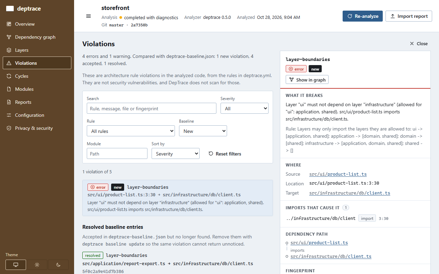The image size is (439, 274).
Task: Click the Reports document icon
Action: tap(9, 102)
